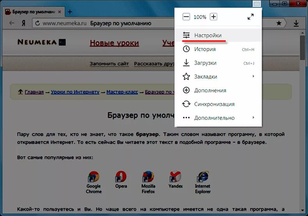Click the scrollbar up arrow

tap(302, 33)
